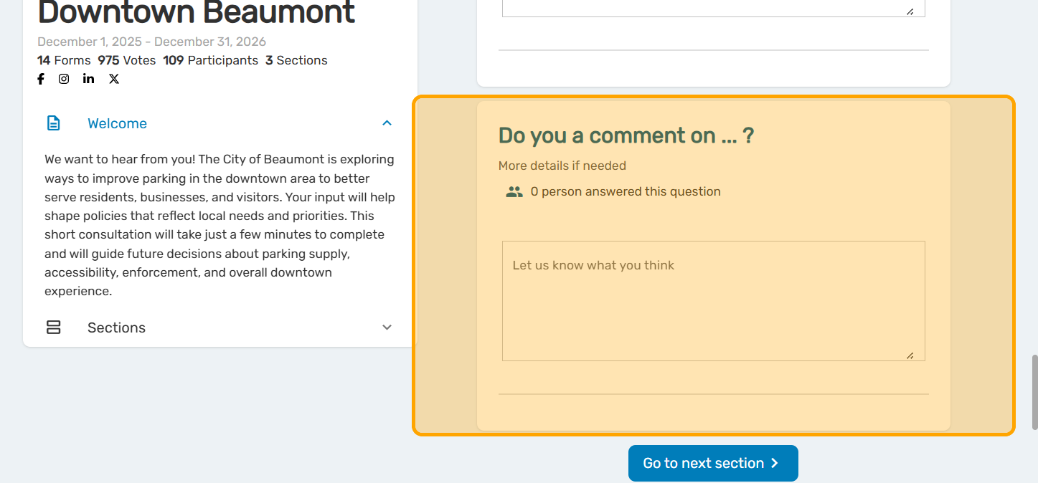Open the X (Twitter) social icon
The image size is (1038, 483).
click(x=114, y=79)
